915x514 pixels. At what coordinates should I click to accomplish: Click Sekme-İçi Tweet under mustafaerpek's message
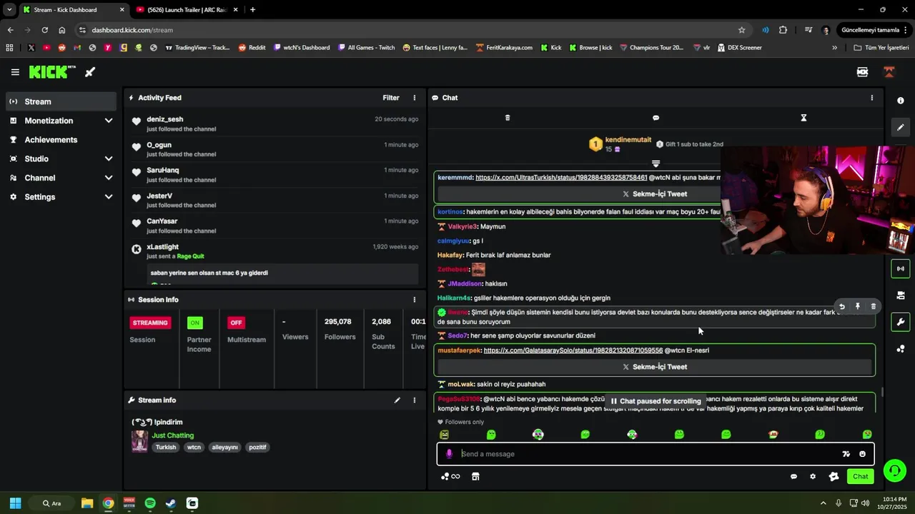(x=654, y=367)
